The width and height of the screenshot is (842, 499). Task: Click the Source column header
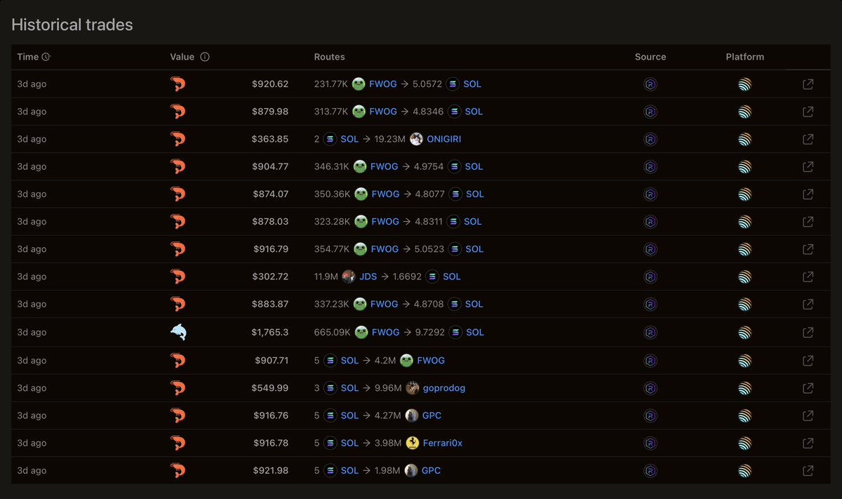point(650,57)
